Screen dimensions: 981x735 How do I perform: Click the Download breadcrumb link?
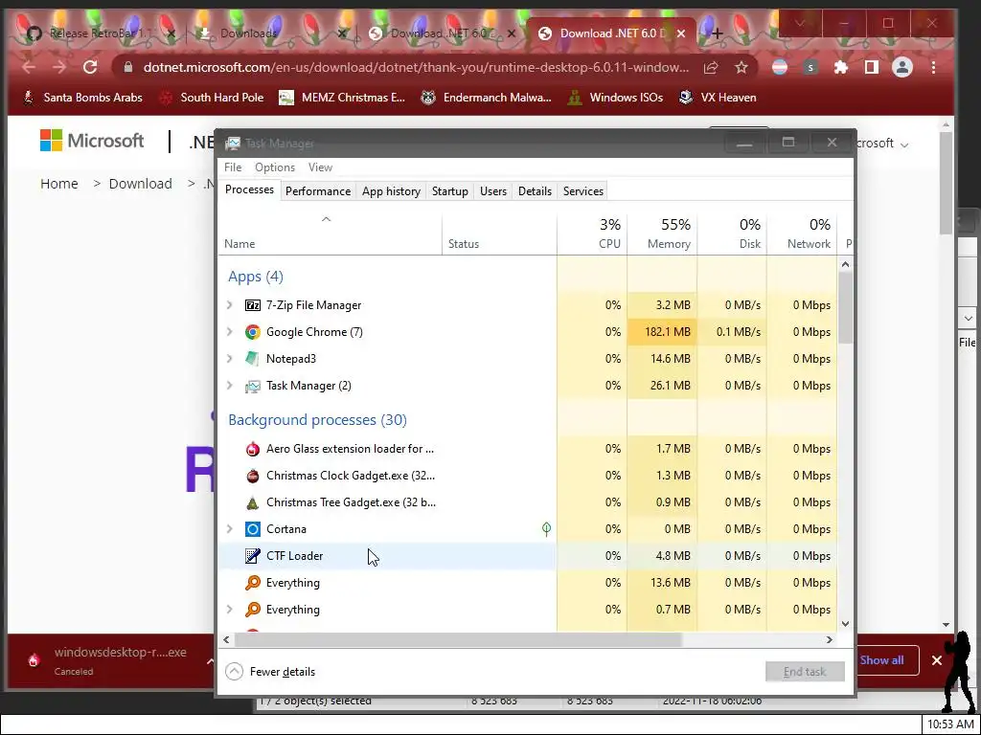pyautogui.click(x=140, y=184)
